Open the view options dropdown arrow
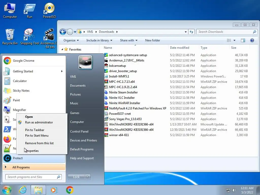This screenshot has width=260, height=195. click(x=234, y=40)
